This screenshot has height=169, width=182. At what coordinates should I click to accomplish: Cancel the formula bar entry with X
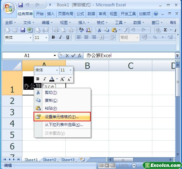coord(67,56)
